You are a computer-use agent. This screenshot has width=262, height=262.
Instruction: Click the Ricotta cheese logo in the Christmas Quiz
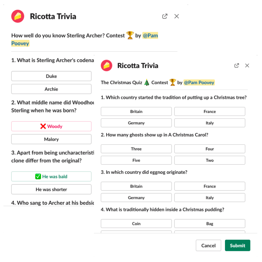click(106, 65)
